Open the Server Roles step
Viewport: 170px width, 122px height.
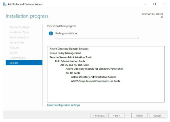[x=17, y=42]
